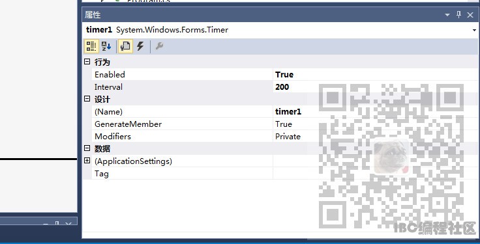Click the Property Pages wrench icon
This screenshot has width=480, height=244.
(159, 46)
